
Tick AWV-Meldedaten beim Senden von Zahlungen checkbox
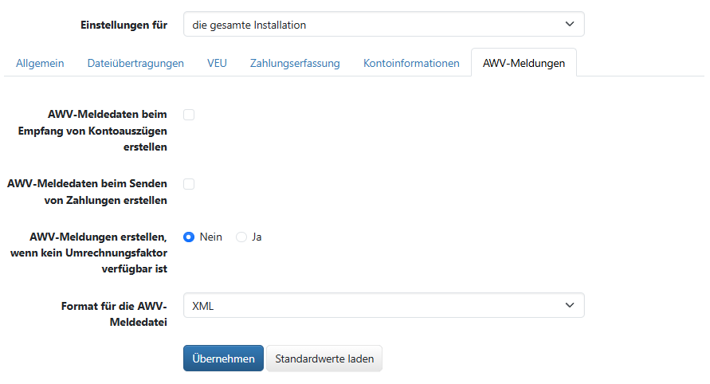click(189, 184)
